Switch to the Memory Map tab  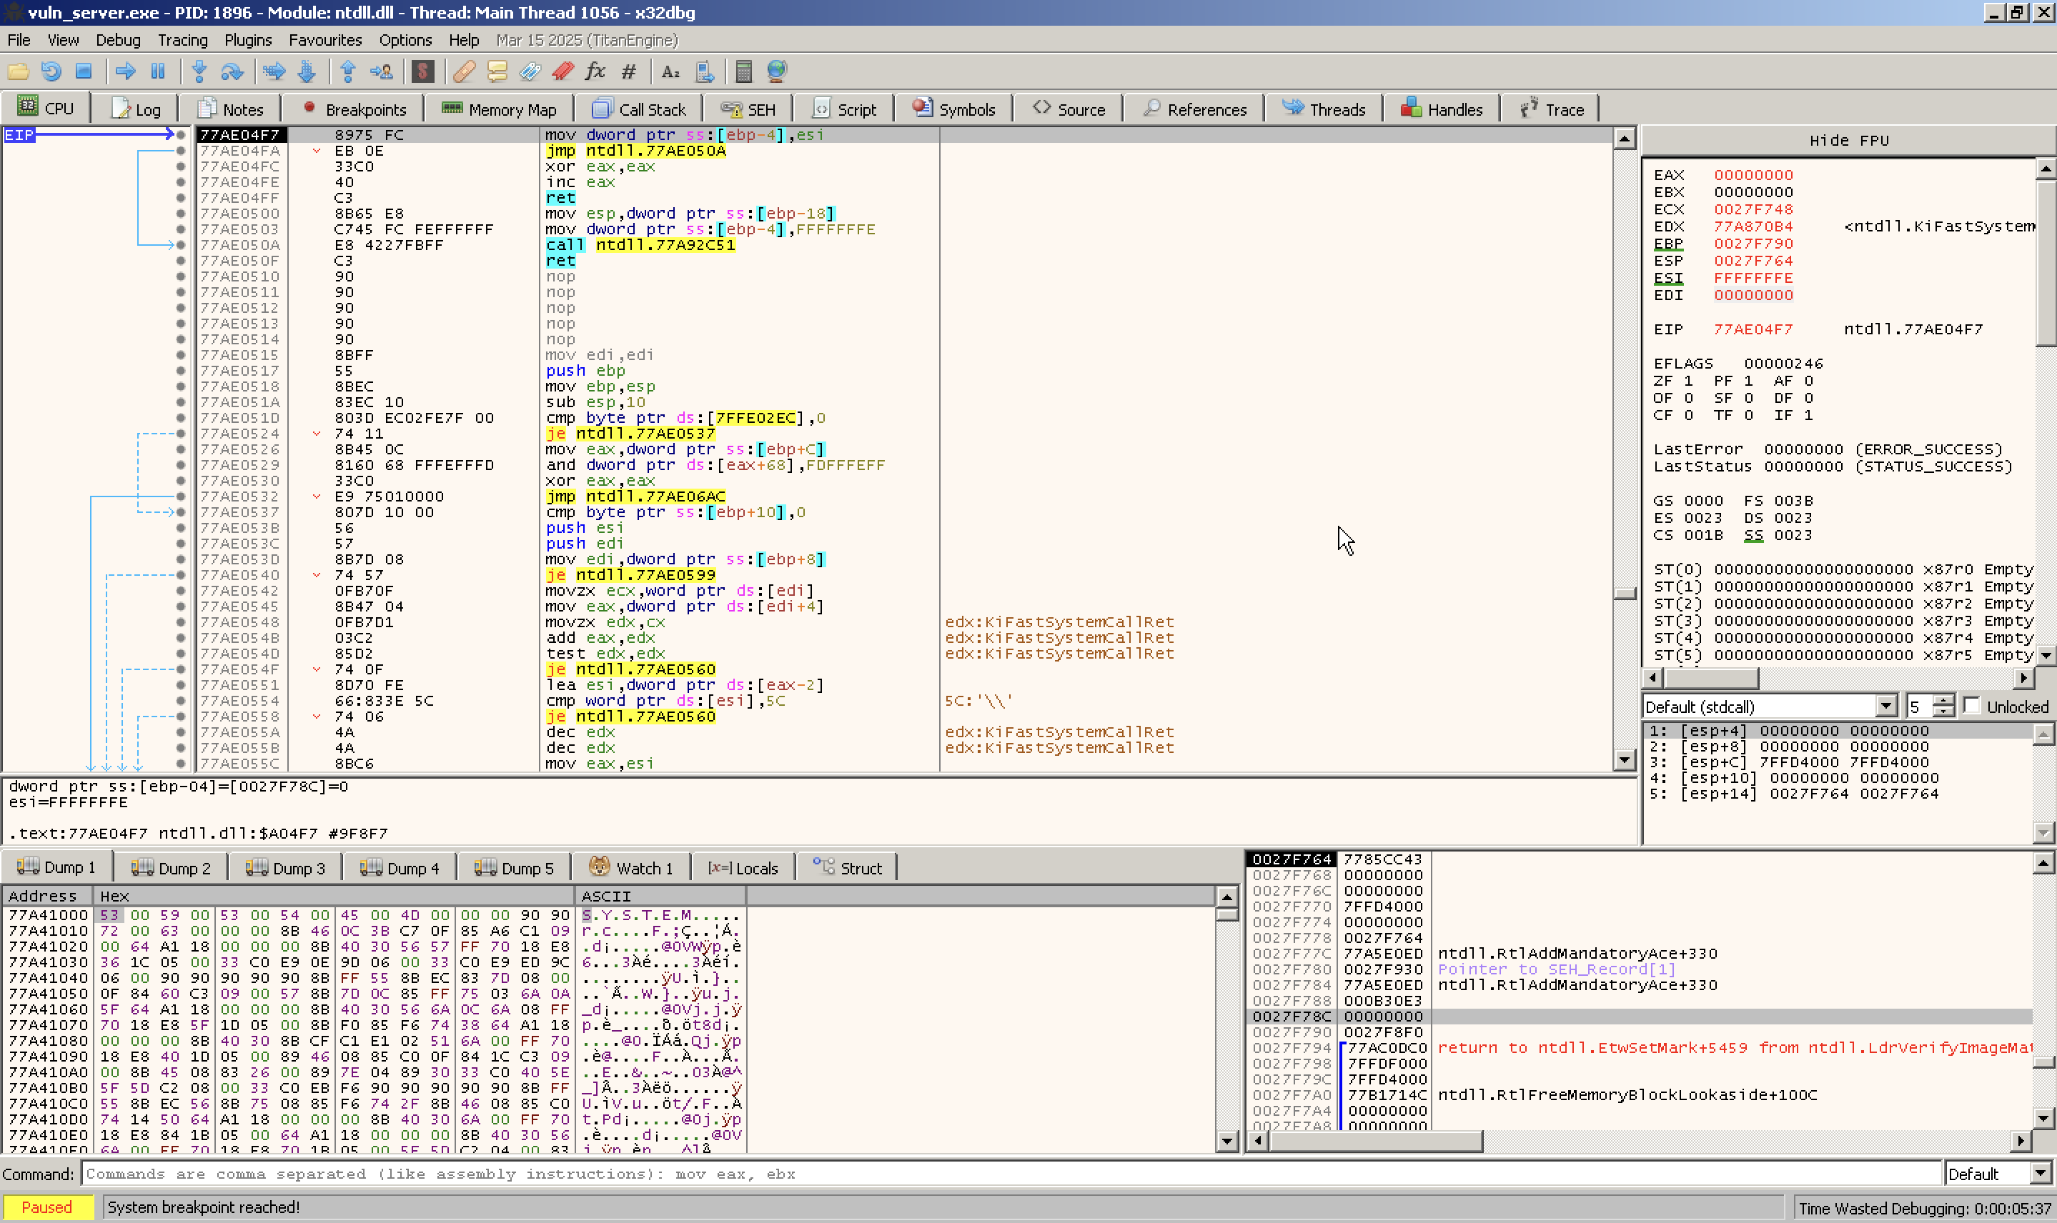499,109
